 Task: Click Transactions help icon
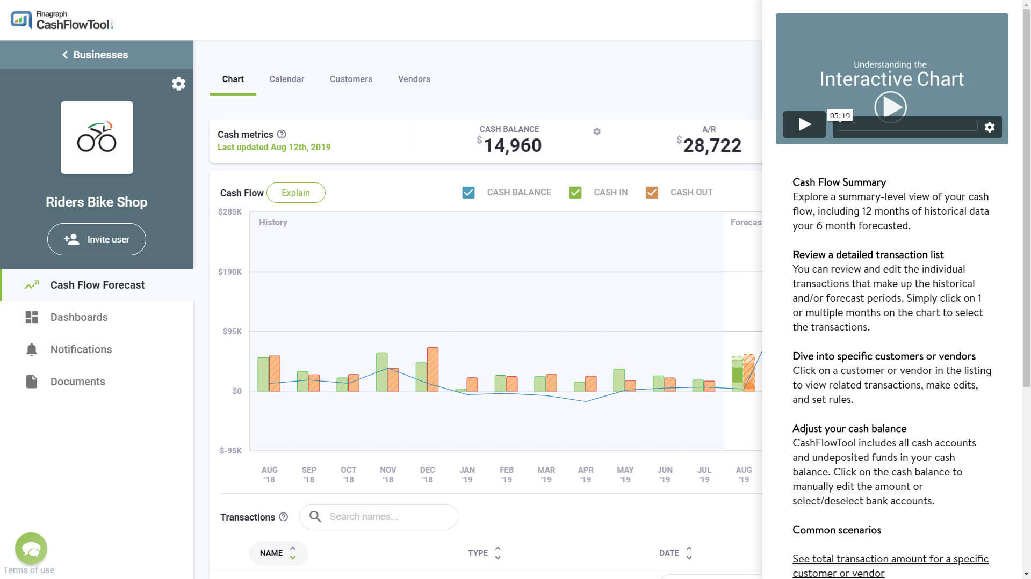(x=284, y=517)
